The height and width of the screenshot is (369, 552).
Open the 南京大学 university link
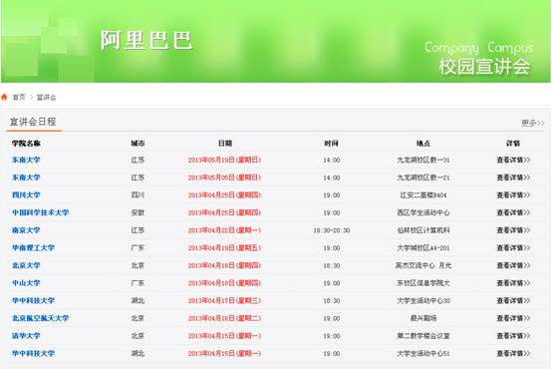point(26,230)
